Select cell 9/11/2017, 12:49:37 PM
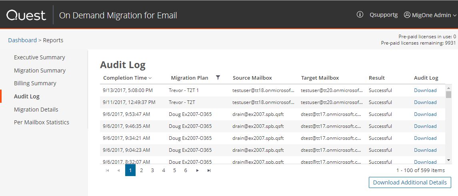Screen dimensions: 458x196 [x=129, y=102]
